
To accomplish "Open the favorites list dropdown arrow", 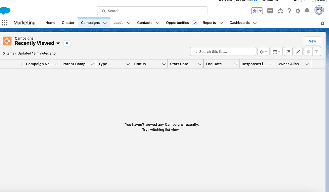I will [x=260, y=11].
